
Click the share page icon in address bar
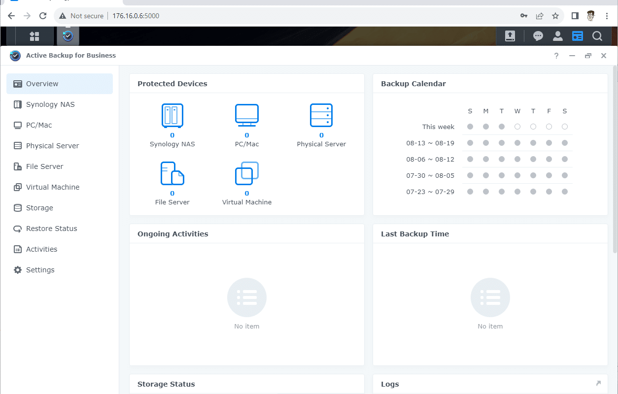(540, 16)
